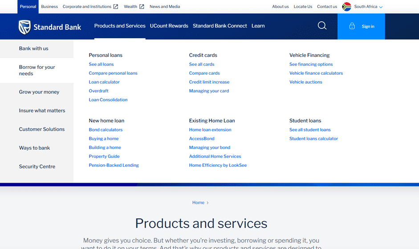Screen dimensions: 419x249
Task: Click the Standard Bank shield logo
Action: [24, 27]
